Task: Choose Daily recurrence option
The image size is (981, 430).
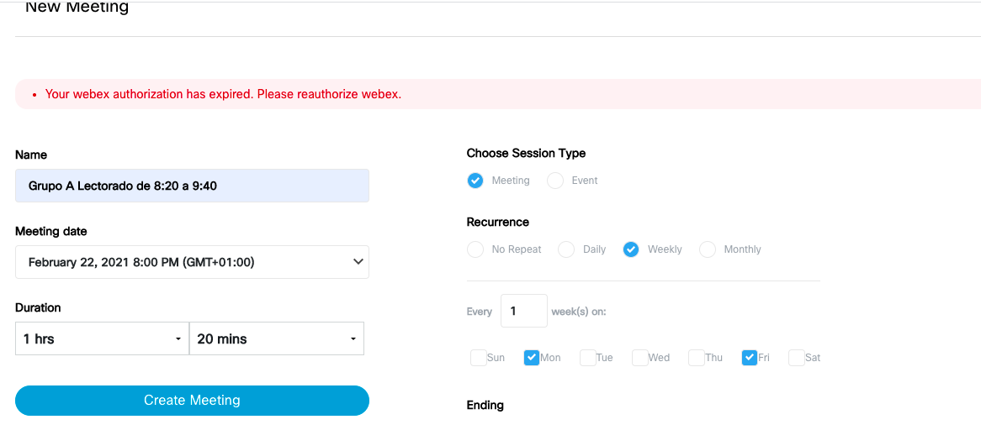Action: pos(566,249)
